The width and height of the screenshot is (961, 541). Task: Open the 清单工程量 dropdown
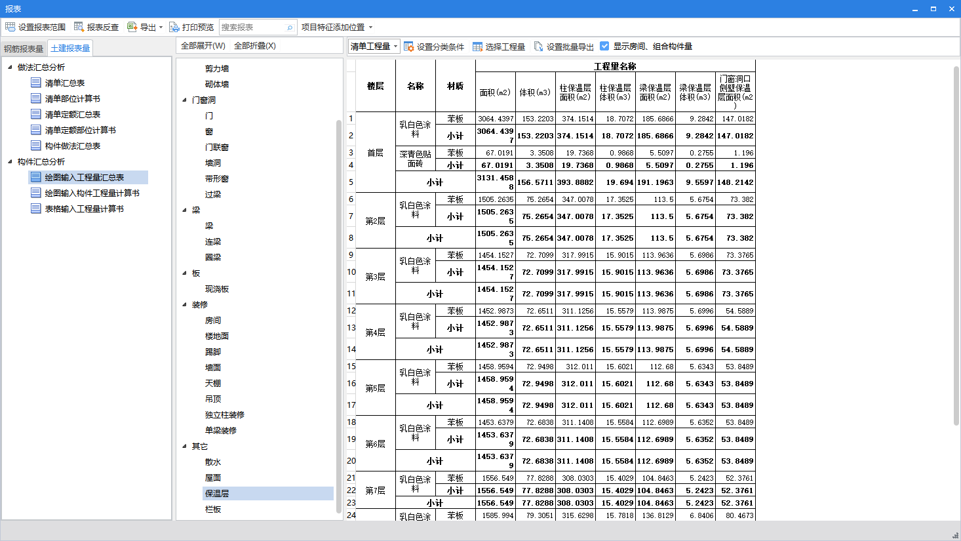pos(374,46)
